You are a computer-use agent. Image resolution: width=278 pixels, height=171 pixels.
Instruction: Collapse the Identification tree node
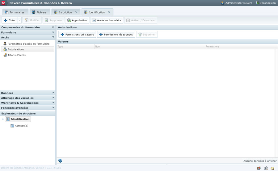[3, 119]
